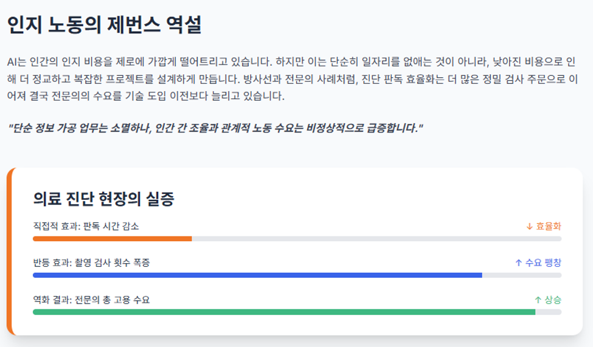
Task: Click the italic quote about 단순 정보 가공 업무
Action: coord(215,128)
